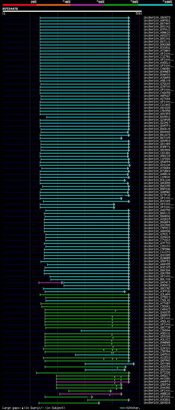Select label UniRef100_B1PBY2
The image size is (175, 410).
[157, 117]
